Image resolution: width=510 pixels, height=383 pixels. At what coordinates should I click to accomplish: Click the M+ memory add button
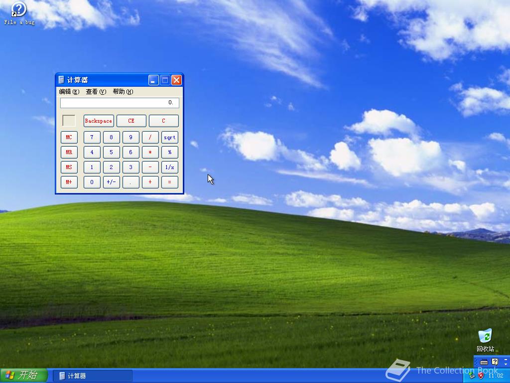pyautogui.click(x=69, y=183)
